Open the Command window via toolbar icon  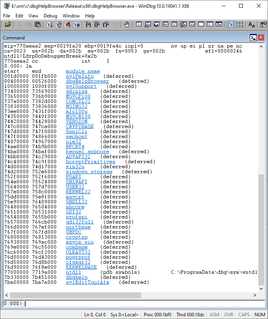coord(139,24)
